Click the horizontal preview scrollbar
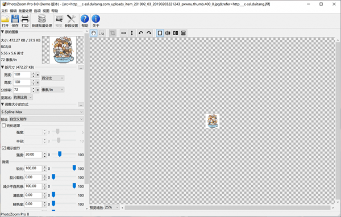 pos(227,208)
